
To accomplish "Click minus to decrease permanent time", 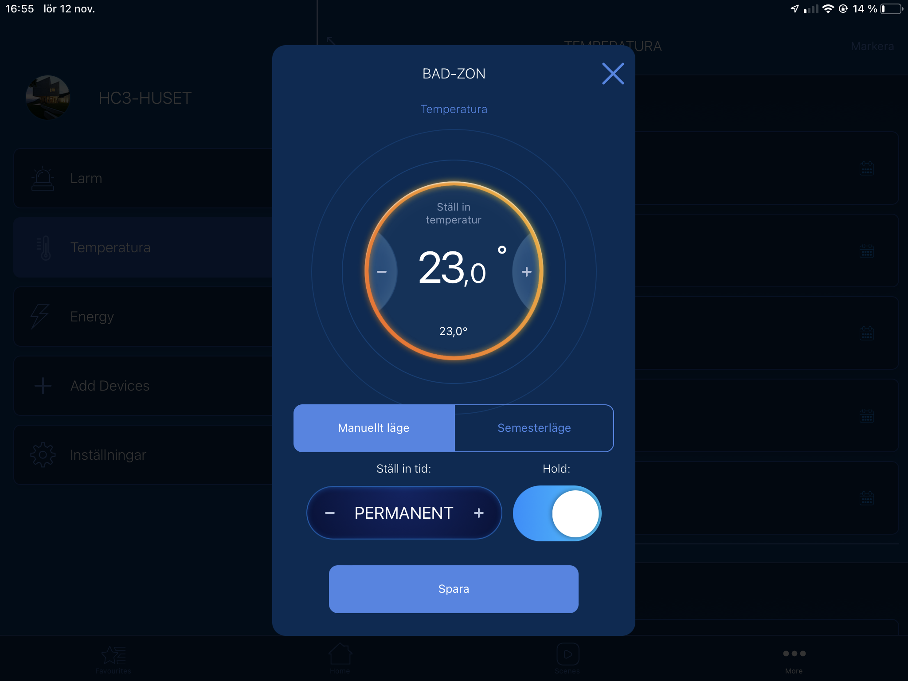I will tap(329, 512).
